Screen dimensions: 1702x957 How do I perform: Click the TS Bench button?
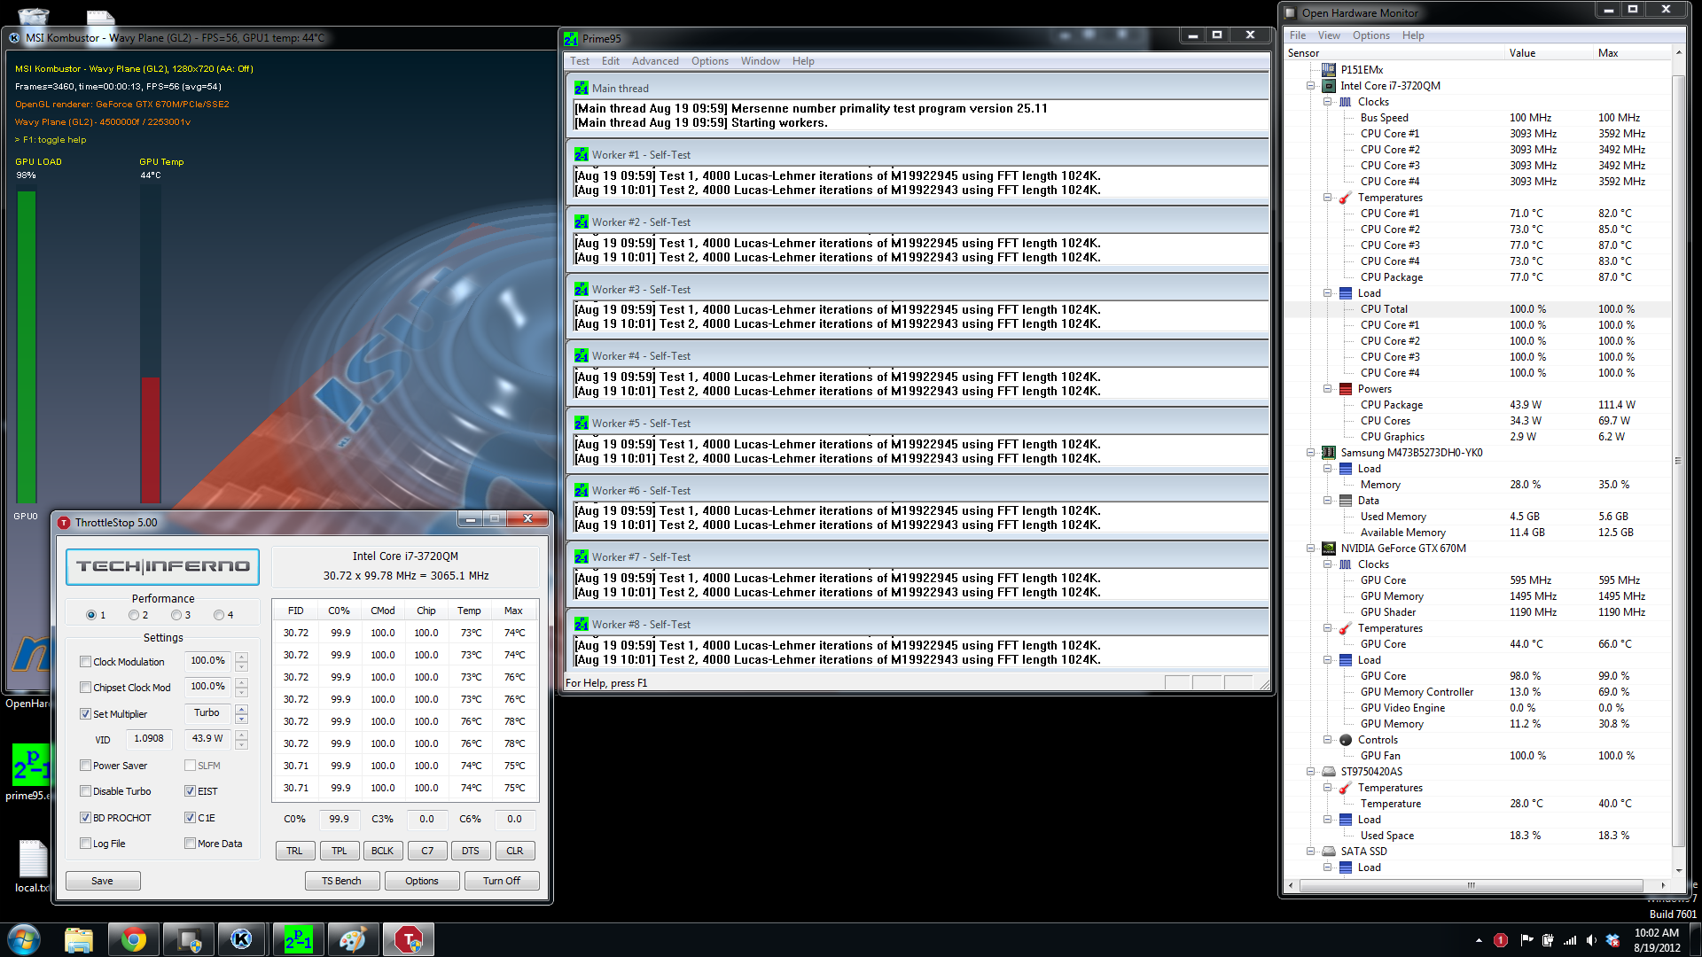pos(341,881)
